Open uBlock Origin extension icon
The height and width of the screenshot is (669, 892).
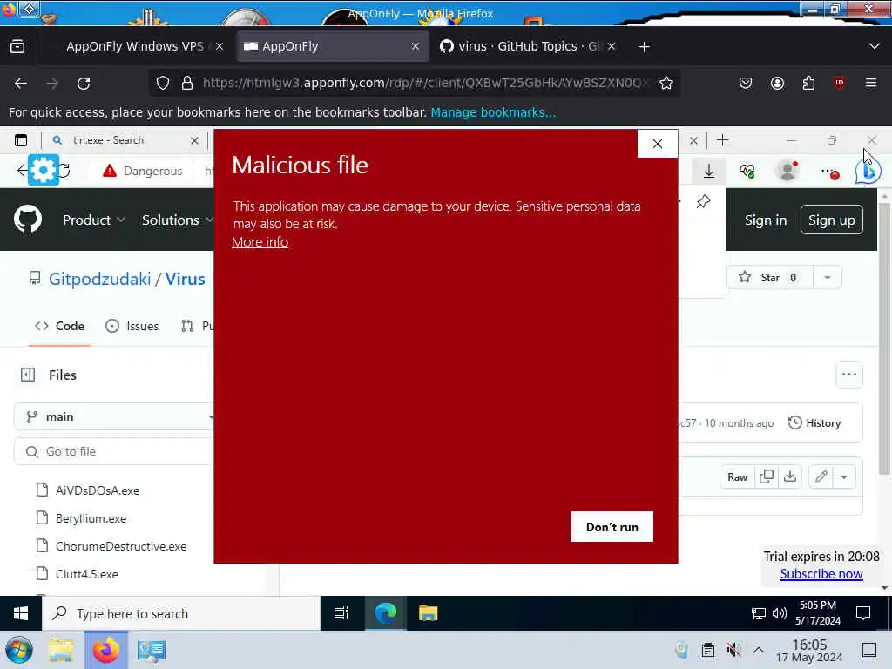coord(840,83)
